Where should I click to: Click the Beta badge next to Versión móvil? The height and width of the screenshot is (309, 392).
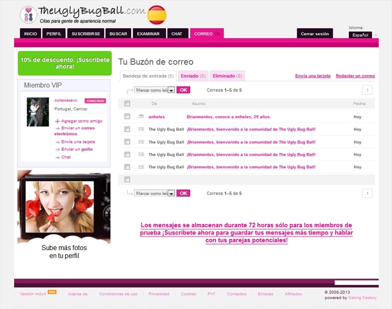(x=52, y=292)
